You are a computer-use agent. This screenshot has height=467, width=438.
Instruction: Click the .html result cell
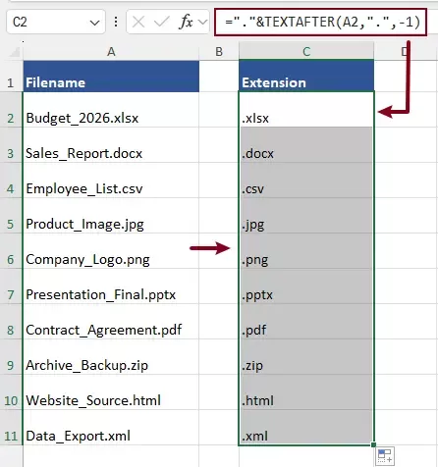306,392
